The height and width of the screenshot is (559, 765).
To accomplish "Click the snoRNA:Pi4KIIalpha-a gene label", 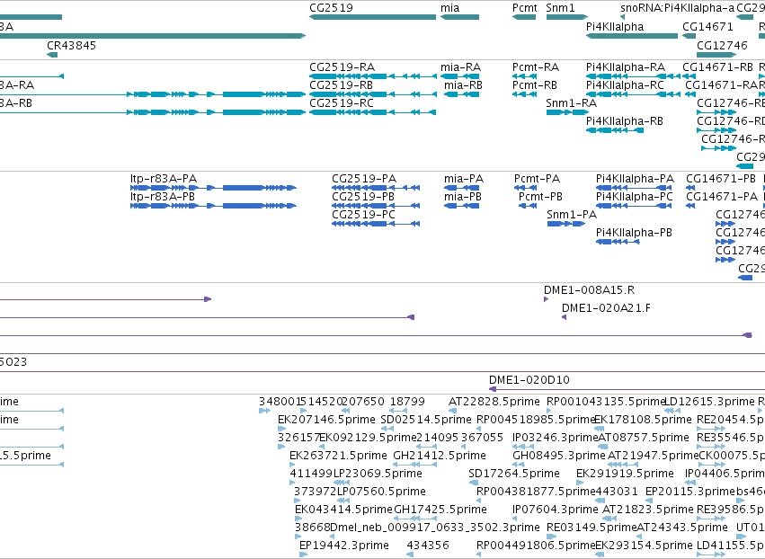I will coord(677,8).
